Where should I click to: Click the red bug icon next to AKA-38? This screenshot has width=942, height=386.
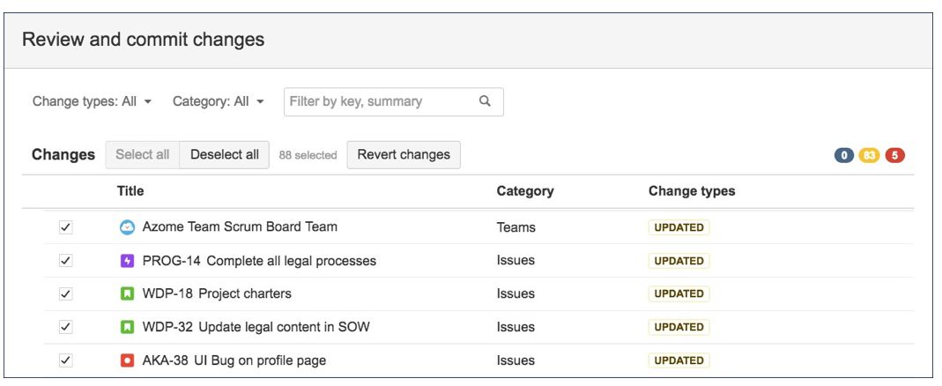(x=127, y=360)
